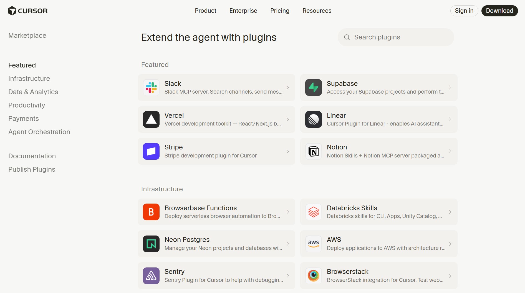
Task: Click the Notion plugin icon
Action: click(313, 151)
